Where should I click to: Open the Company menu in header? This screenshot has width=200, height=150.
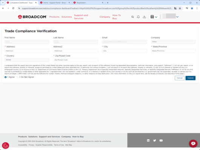click(x=105, y=17)
